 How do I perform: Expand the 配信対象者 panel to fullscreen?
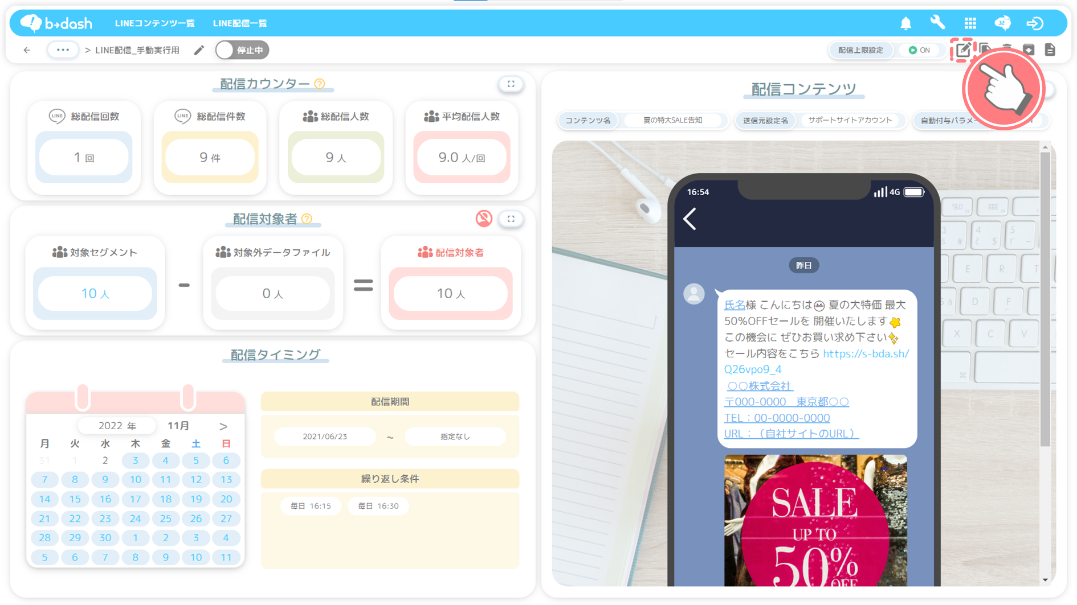(x=511, y=219)
